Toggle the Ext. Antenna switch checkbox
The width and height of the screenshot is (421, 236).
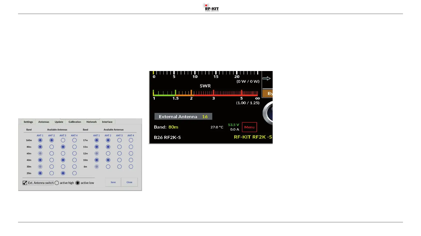tap(25, 183)
